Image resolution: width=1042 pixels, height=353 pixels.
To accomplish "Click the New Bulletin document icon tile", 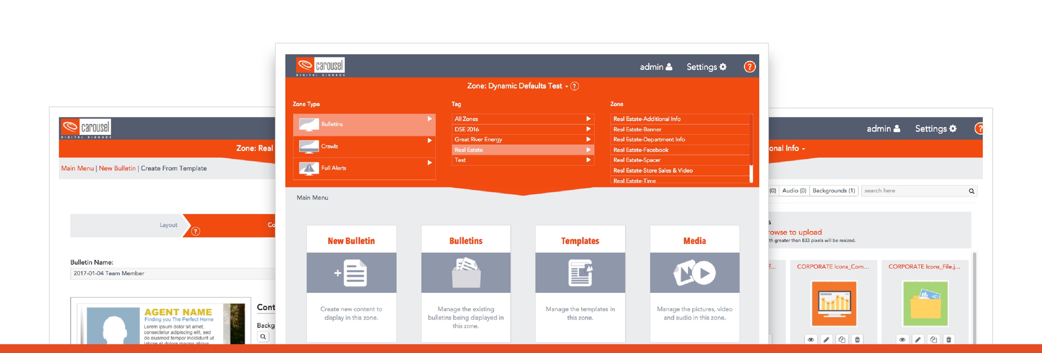I will [351, 272].
